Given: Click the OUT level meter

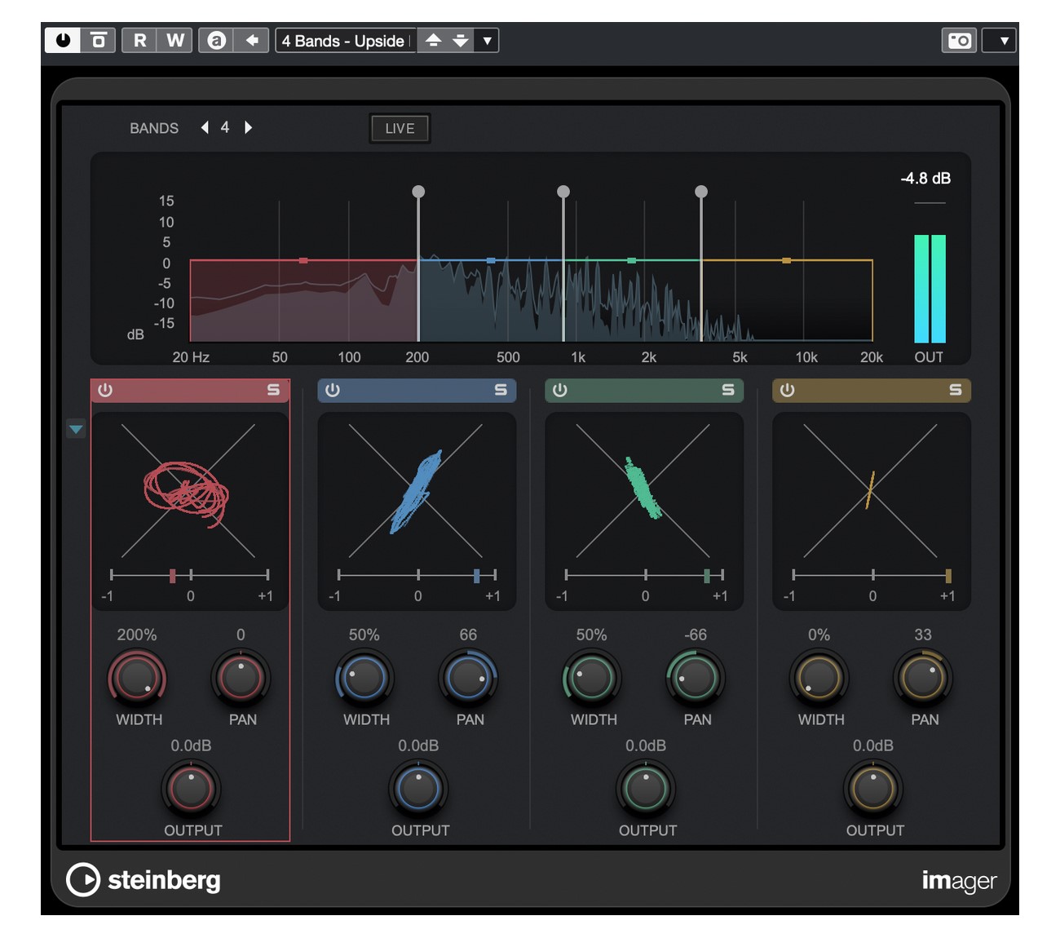Looking at the screenshot, I should tap(930, 289).
